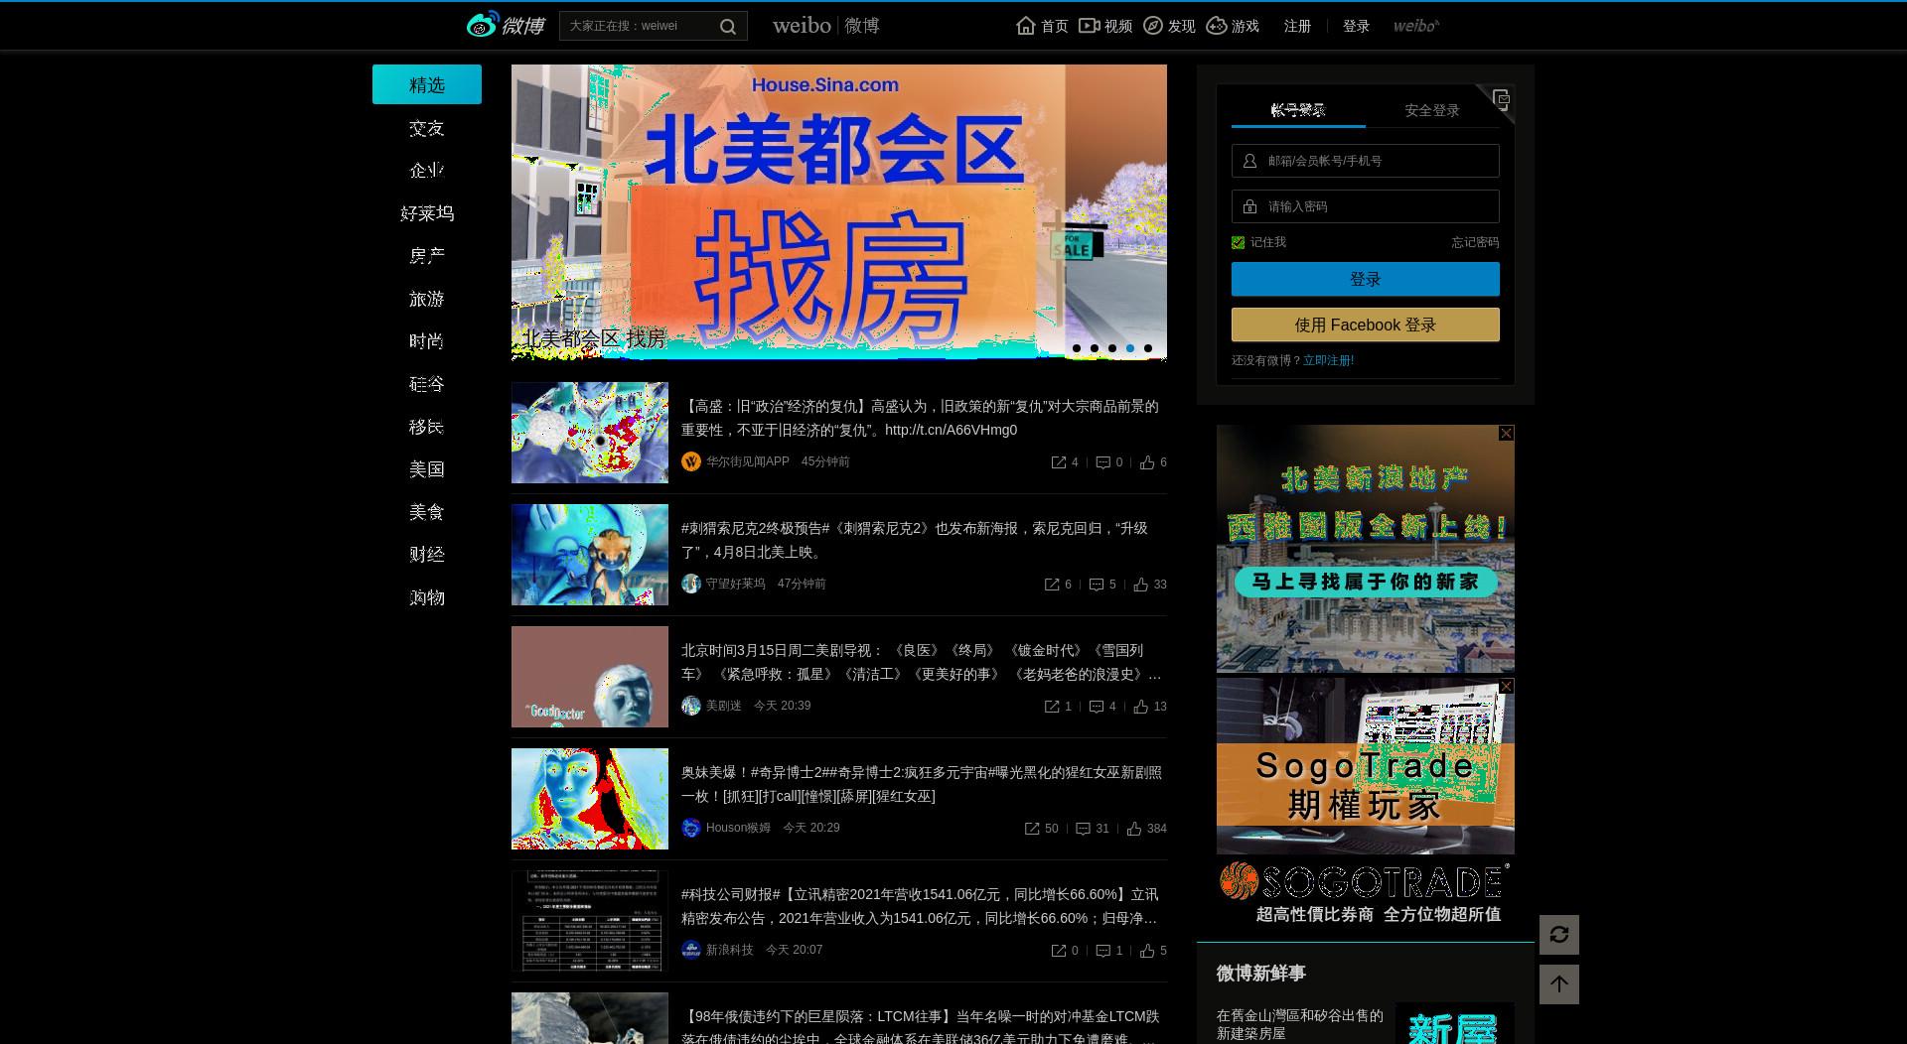
Task: Select first carousel dot indicator
Action: [1077, 348]
